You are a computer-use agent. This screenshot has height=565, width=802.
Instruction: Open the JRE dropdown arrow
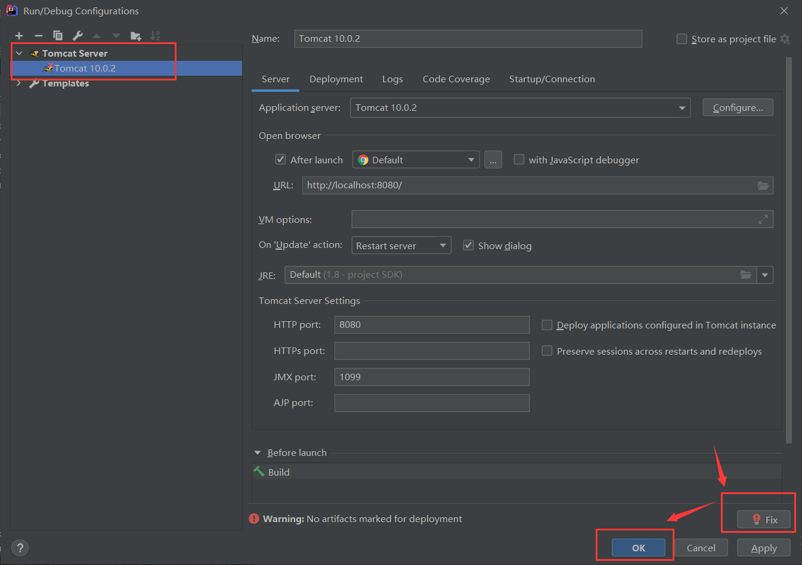tap(765, 275)
